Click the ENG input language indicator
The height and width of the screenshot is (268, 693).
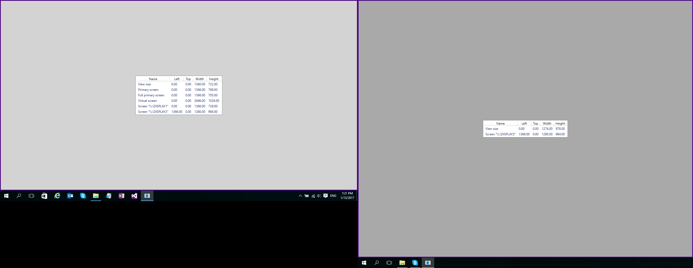pos(333,196)
